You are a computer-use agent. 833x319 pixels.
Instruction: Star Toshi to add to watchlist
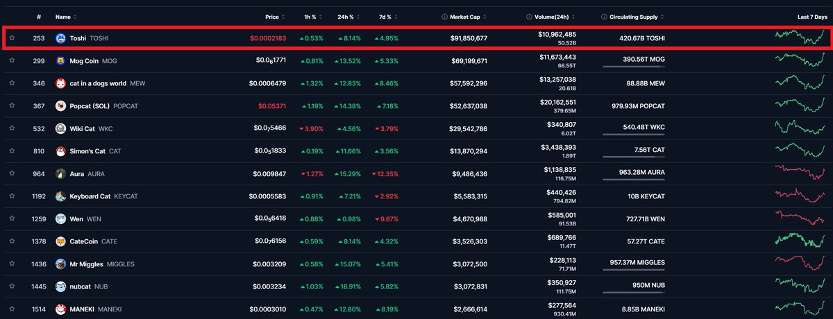[x=12, y=38]
